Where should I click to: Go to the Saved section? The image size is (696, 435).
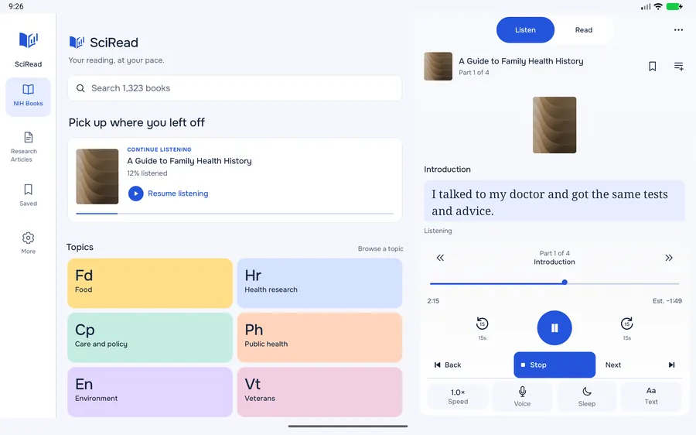[x=28, y=195]
